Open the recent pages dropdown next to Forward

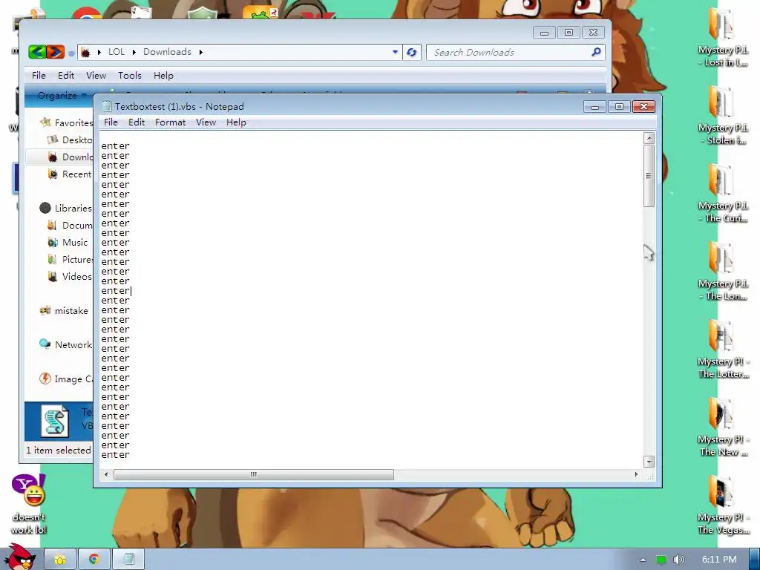[71, 53]
